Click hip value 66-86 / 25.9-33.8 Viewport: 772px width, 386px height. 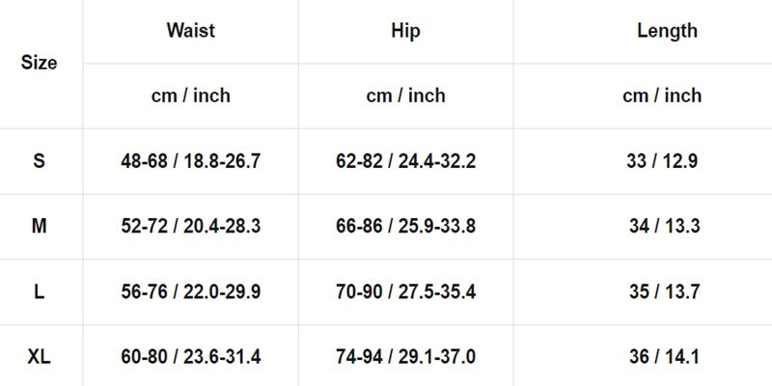(405, 227)
